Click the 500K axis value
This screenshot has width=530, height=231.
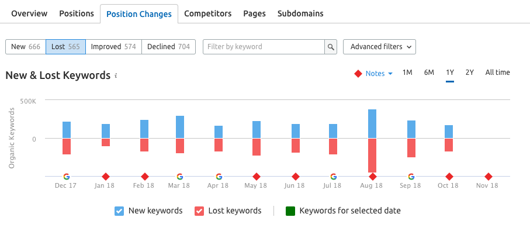click(x=27, y=101)
